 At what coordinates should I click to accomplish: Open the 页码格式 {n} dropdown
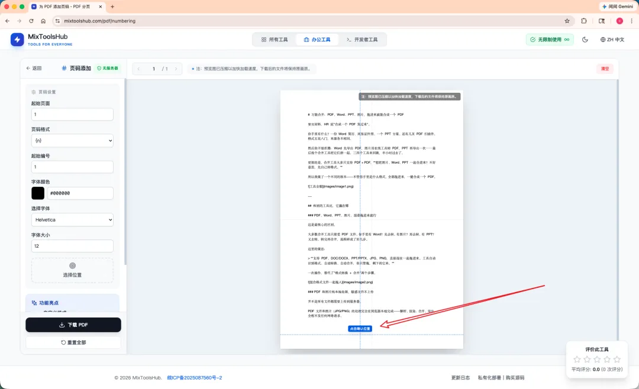tap(72, 141)
